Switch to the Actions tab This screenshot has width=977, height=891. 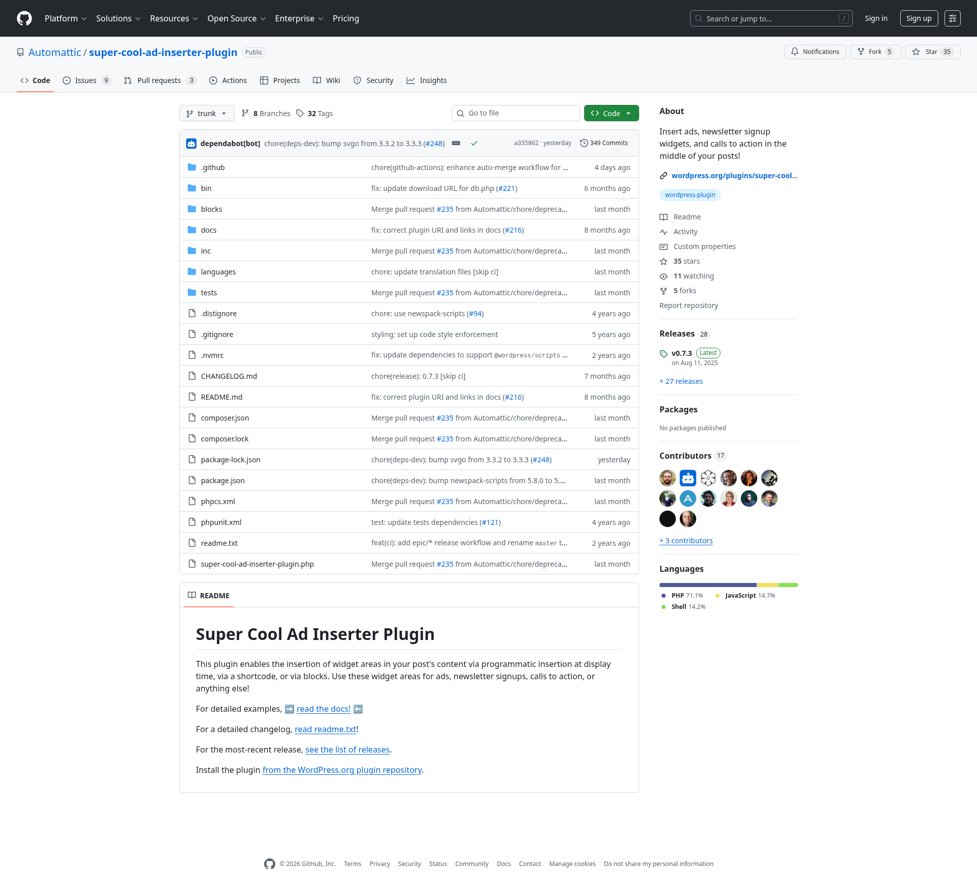(228, 80)
